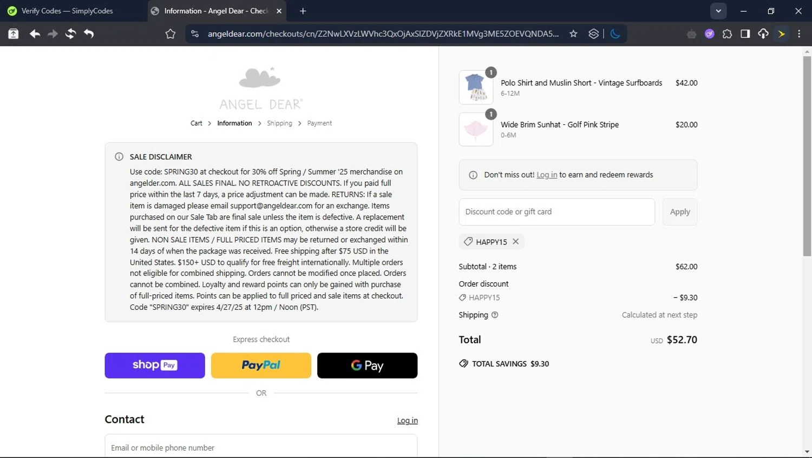Open the Polo Shirt and Muslin Short thumbnail

pyautogui.click(x=476, y=87)
